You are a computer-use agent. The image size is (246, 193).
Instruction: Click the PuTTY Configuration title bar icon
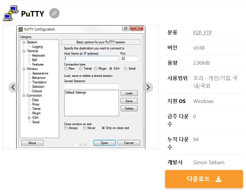point(20,29)
